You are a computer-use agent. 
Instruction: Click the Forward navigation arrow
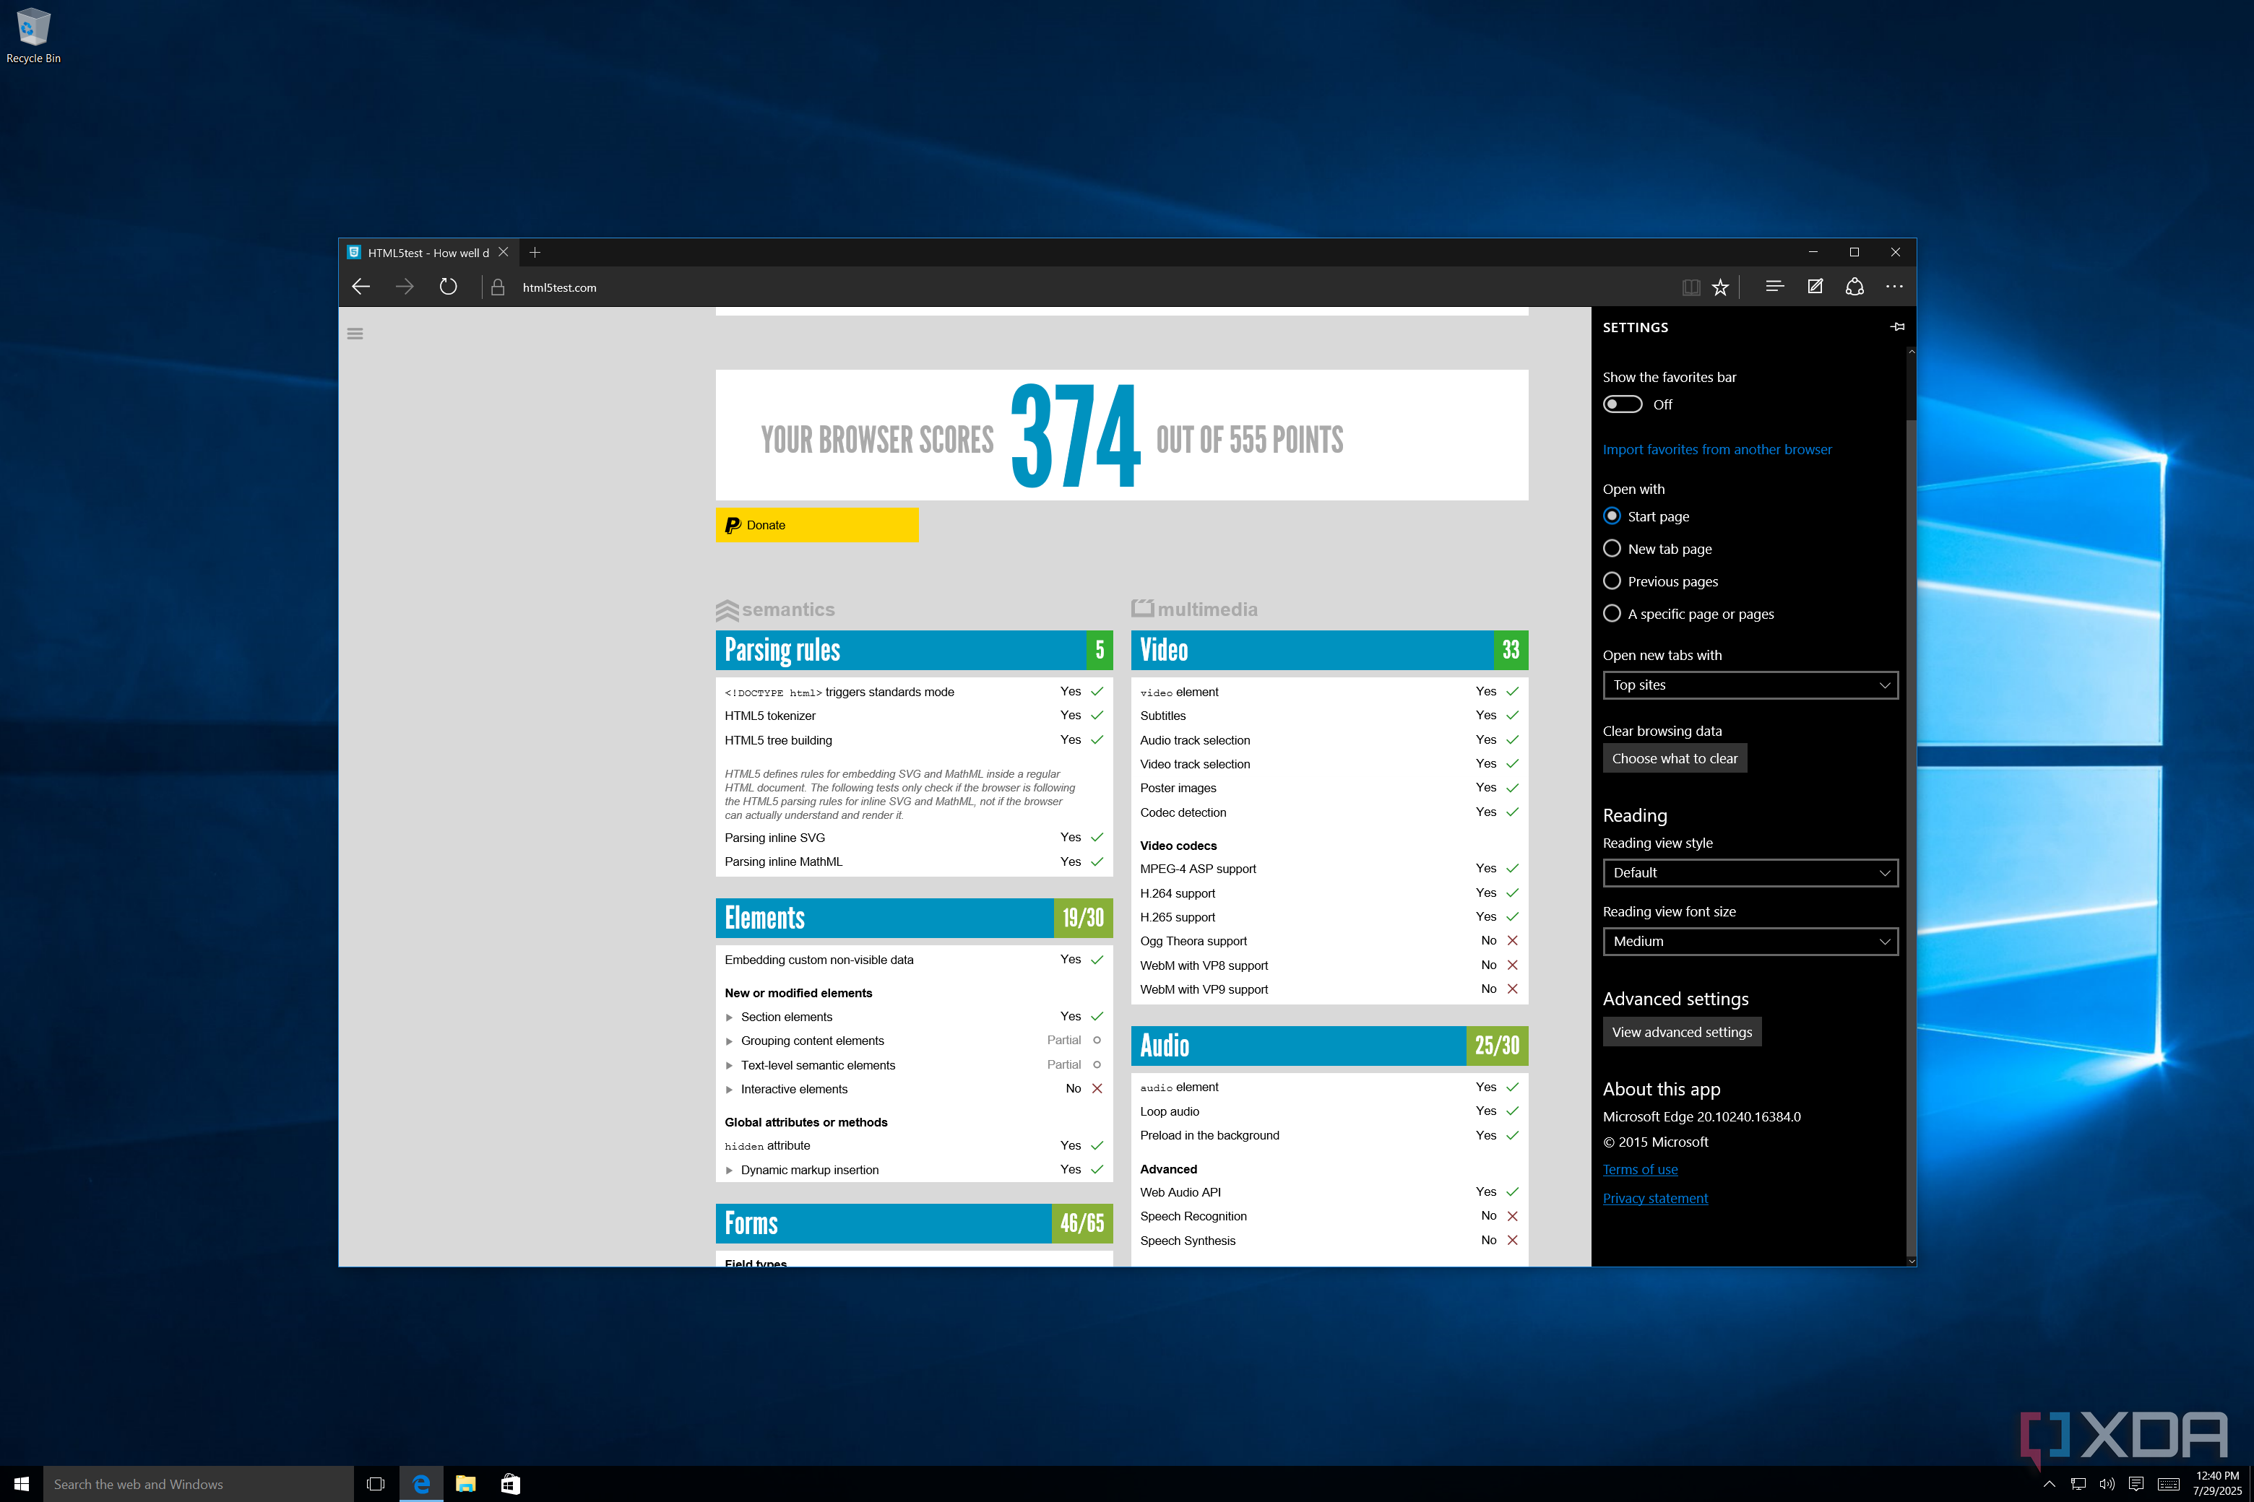pyautogui.click(x=405, y=287)
